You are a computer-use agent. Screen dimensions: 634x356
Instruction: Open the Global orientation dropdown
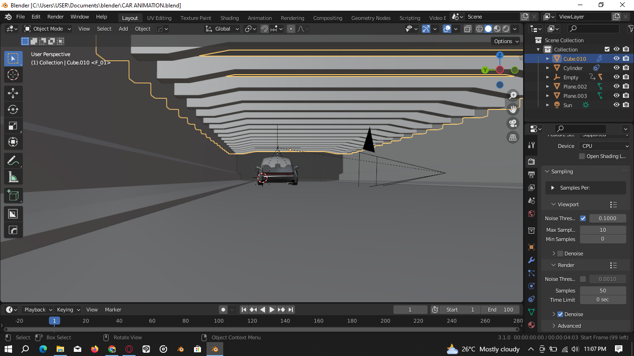tap(222, 29)
